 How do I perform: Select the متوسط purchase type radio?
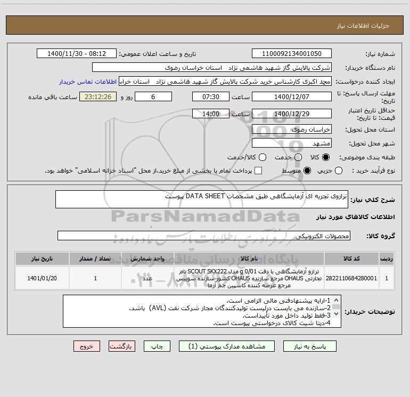pos(307,171)
